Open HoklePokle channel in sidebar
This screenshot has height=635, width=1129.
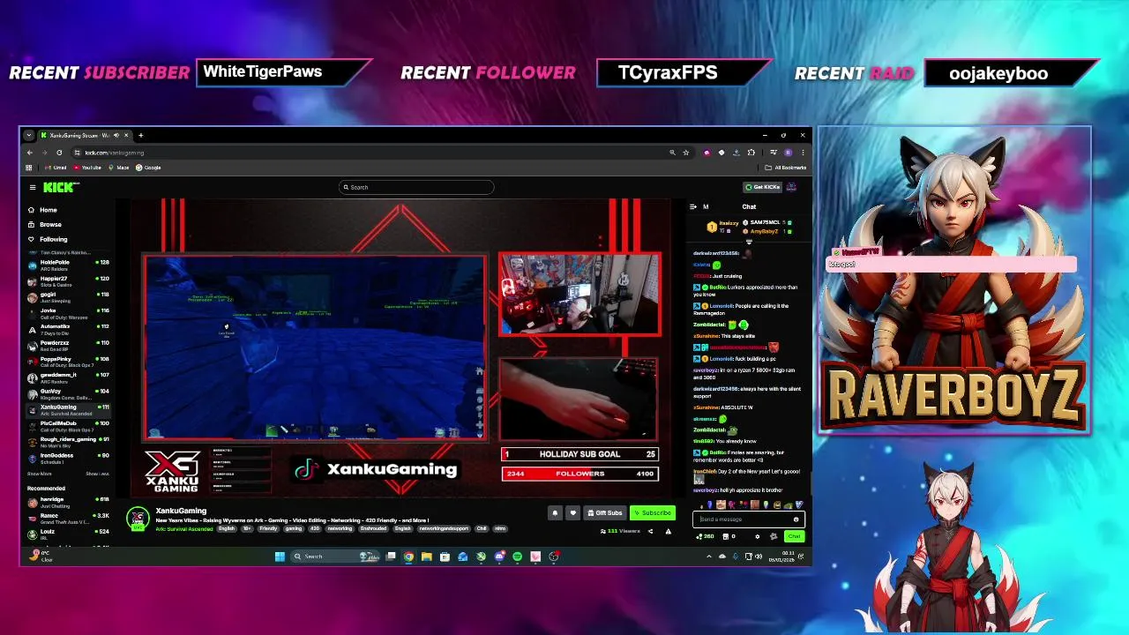tap(69, 265)
